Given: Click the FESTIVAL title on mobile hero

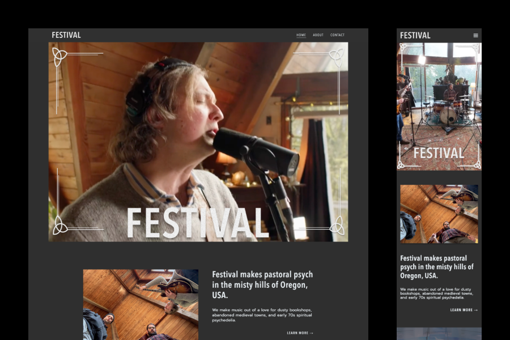Looking at the screenshot, I should pos(439,153).
